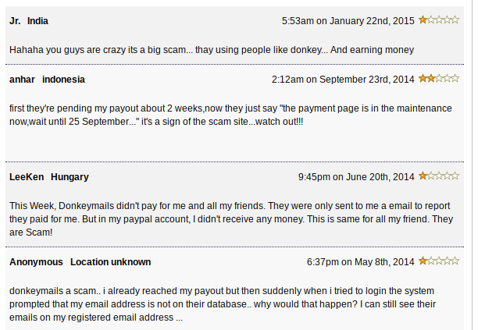Click reviewer name Jr.
478x330 pixels.
tap(15, 21)
